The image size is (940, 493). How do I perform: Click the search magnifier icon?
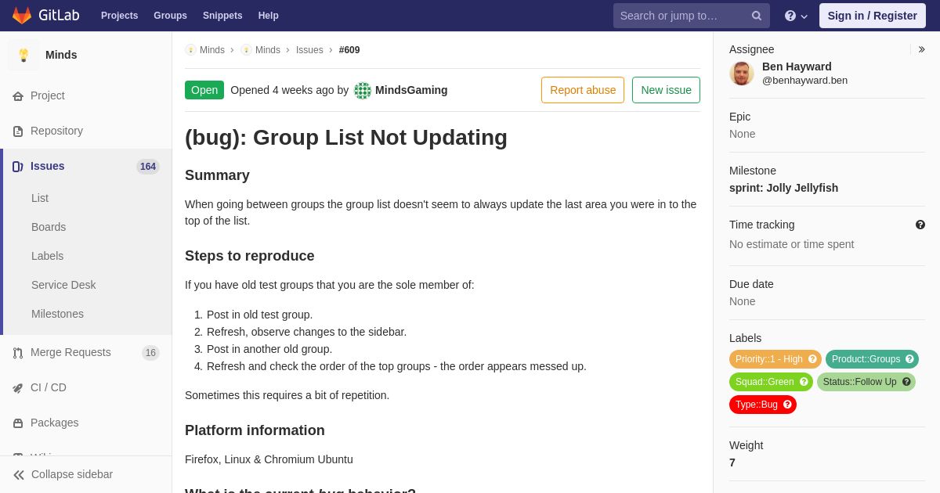[757, 16]
